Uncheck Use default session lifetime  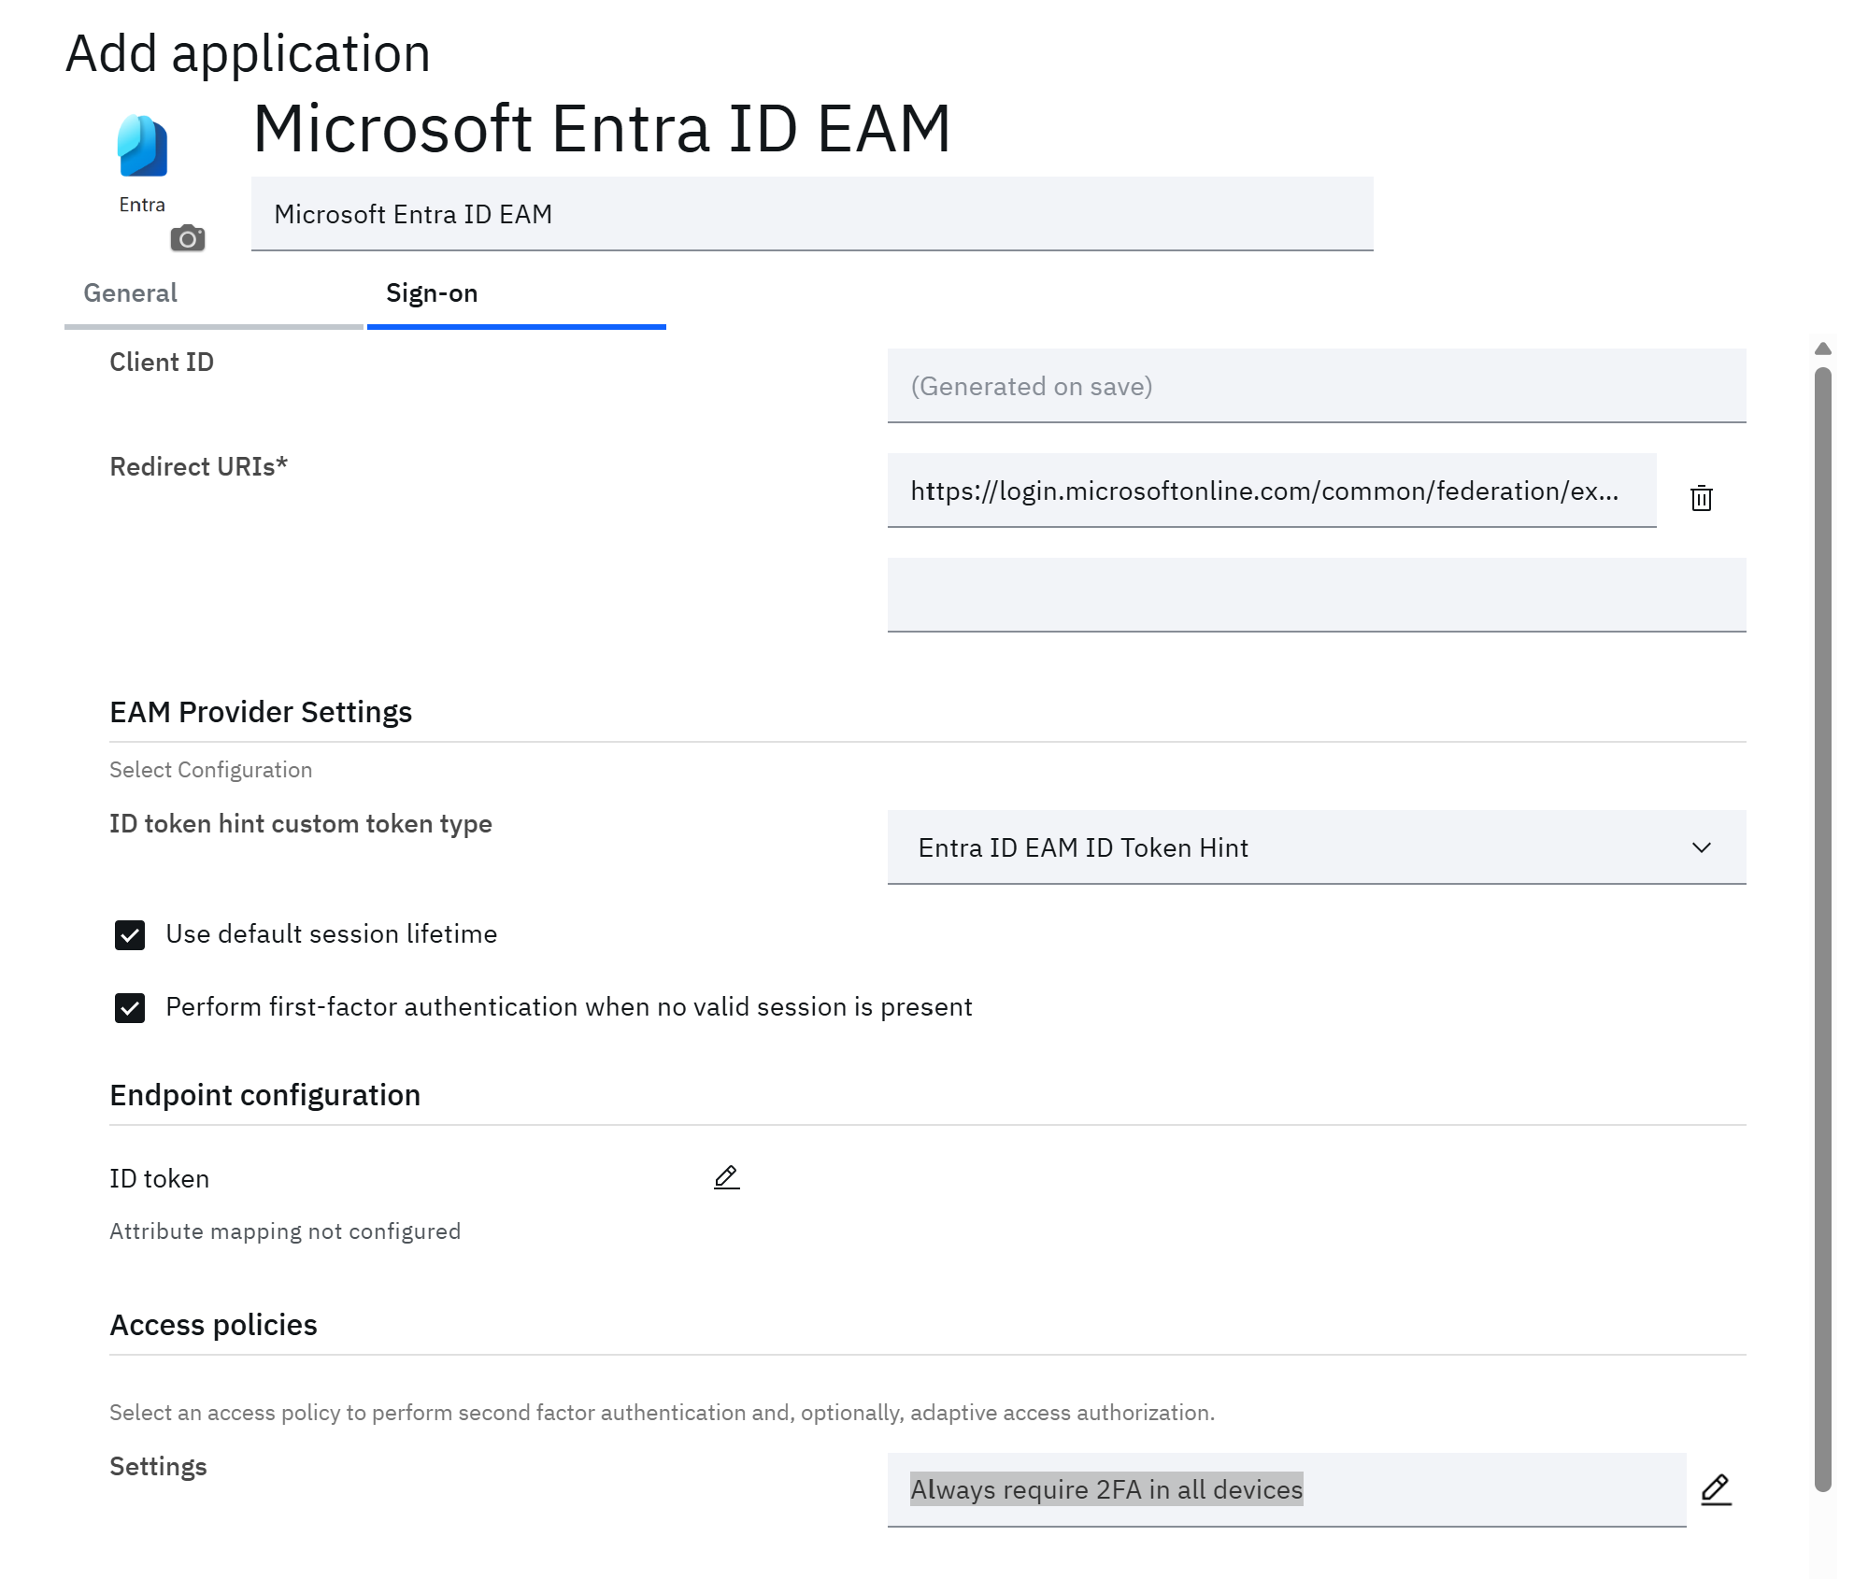(130, 934)
